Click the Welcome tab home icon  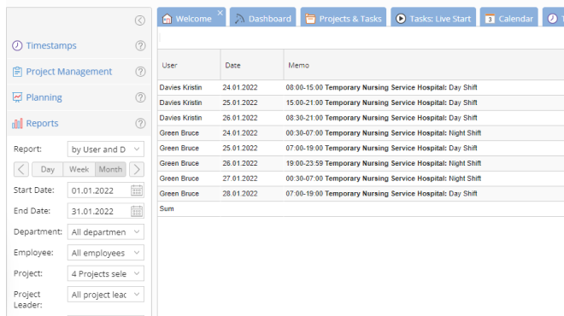167,19
